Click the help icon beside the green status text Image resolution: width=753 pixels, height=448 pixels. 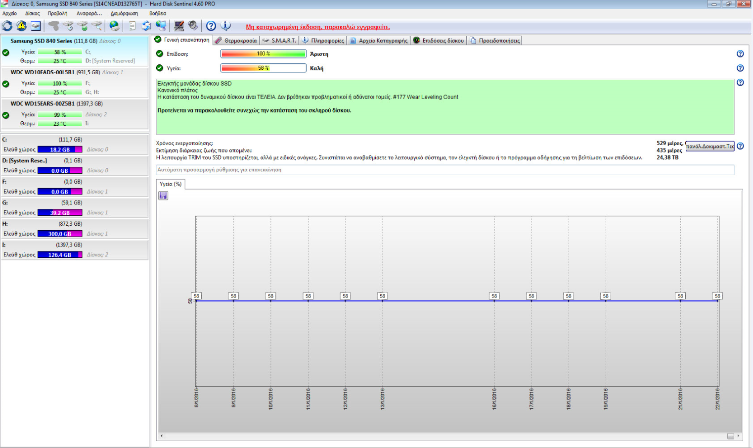click(740, 83)
